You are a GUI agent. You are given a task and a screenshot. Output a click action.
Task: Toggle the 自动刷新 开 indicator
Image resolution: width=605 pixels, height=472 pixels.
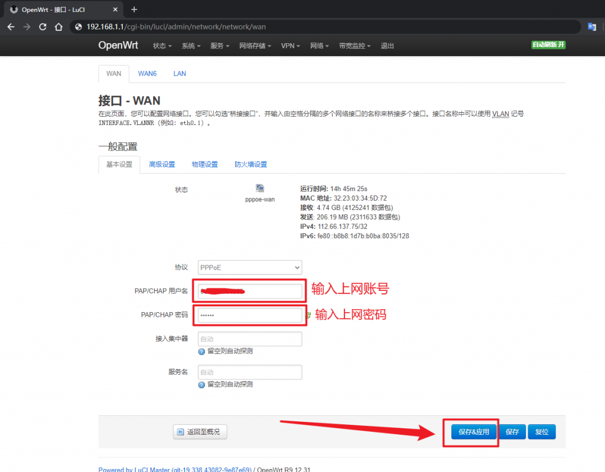[x=548, y=45]
